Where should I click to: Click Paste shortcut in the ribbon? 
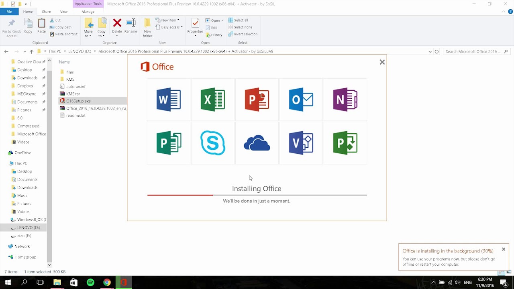63,34
